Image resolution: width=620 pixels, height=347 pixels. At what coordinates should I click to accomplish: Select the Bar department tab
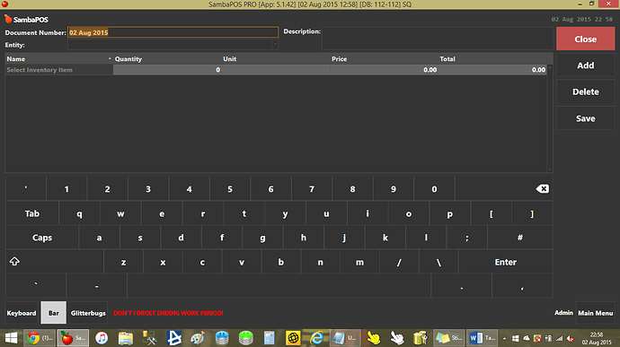tap(53, 313)
